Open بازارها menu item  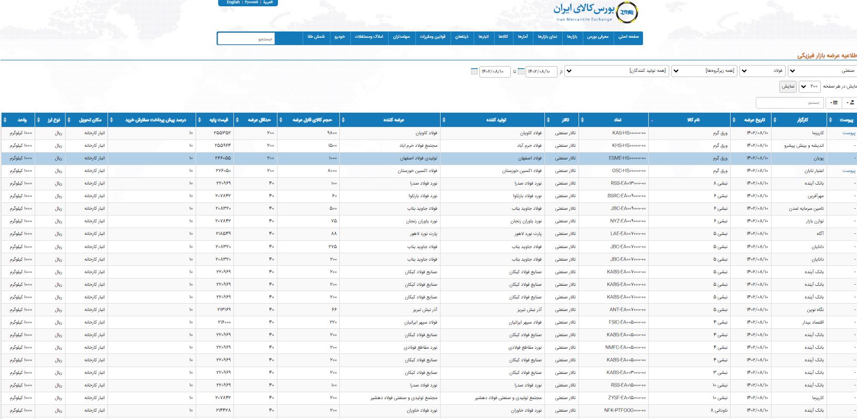point(572,37)
